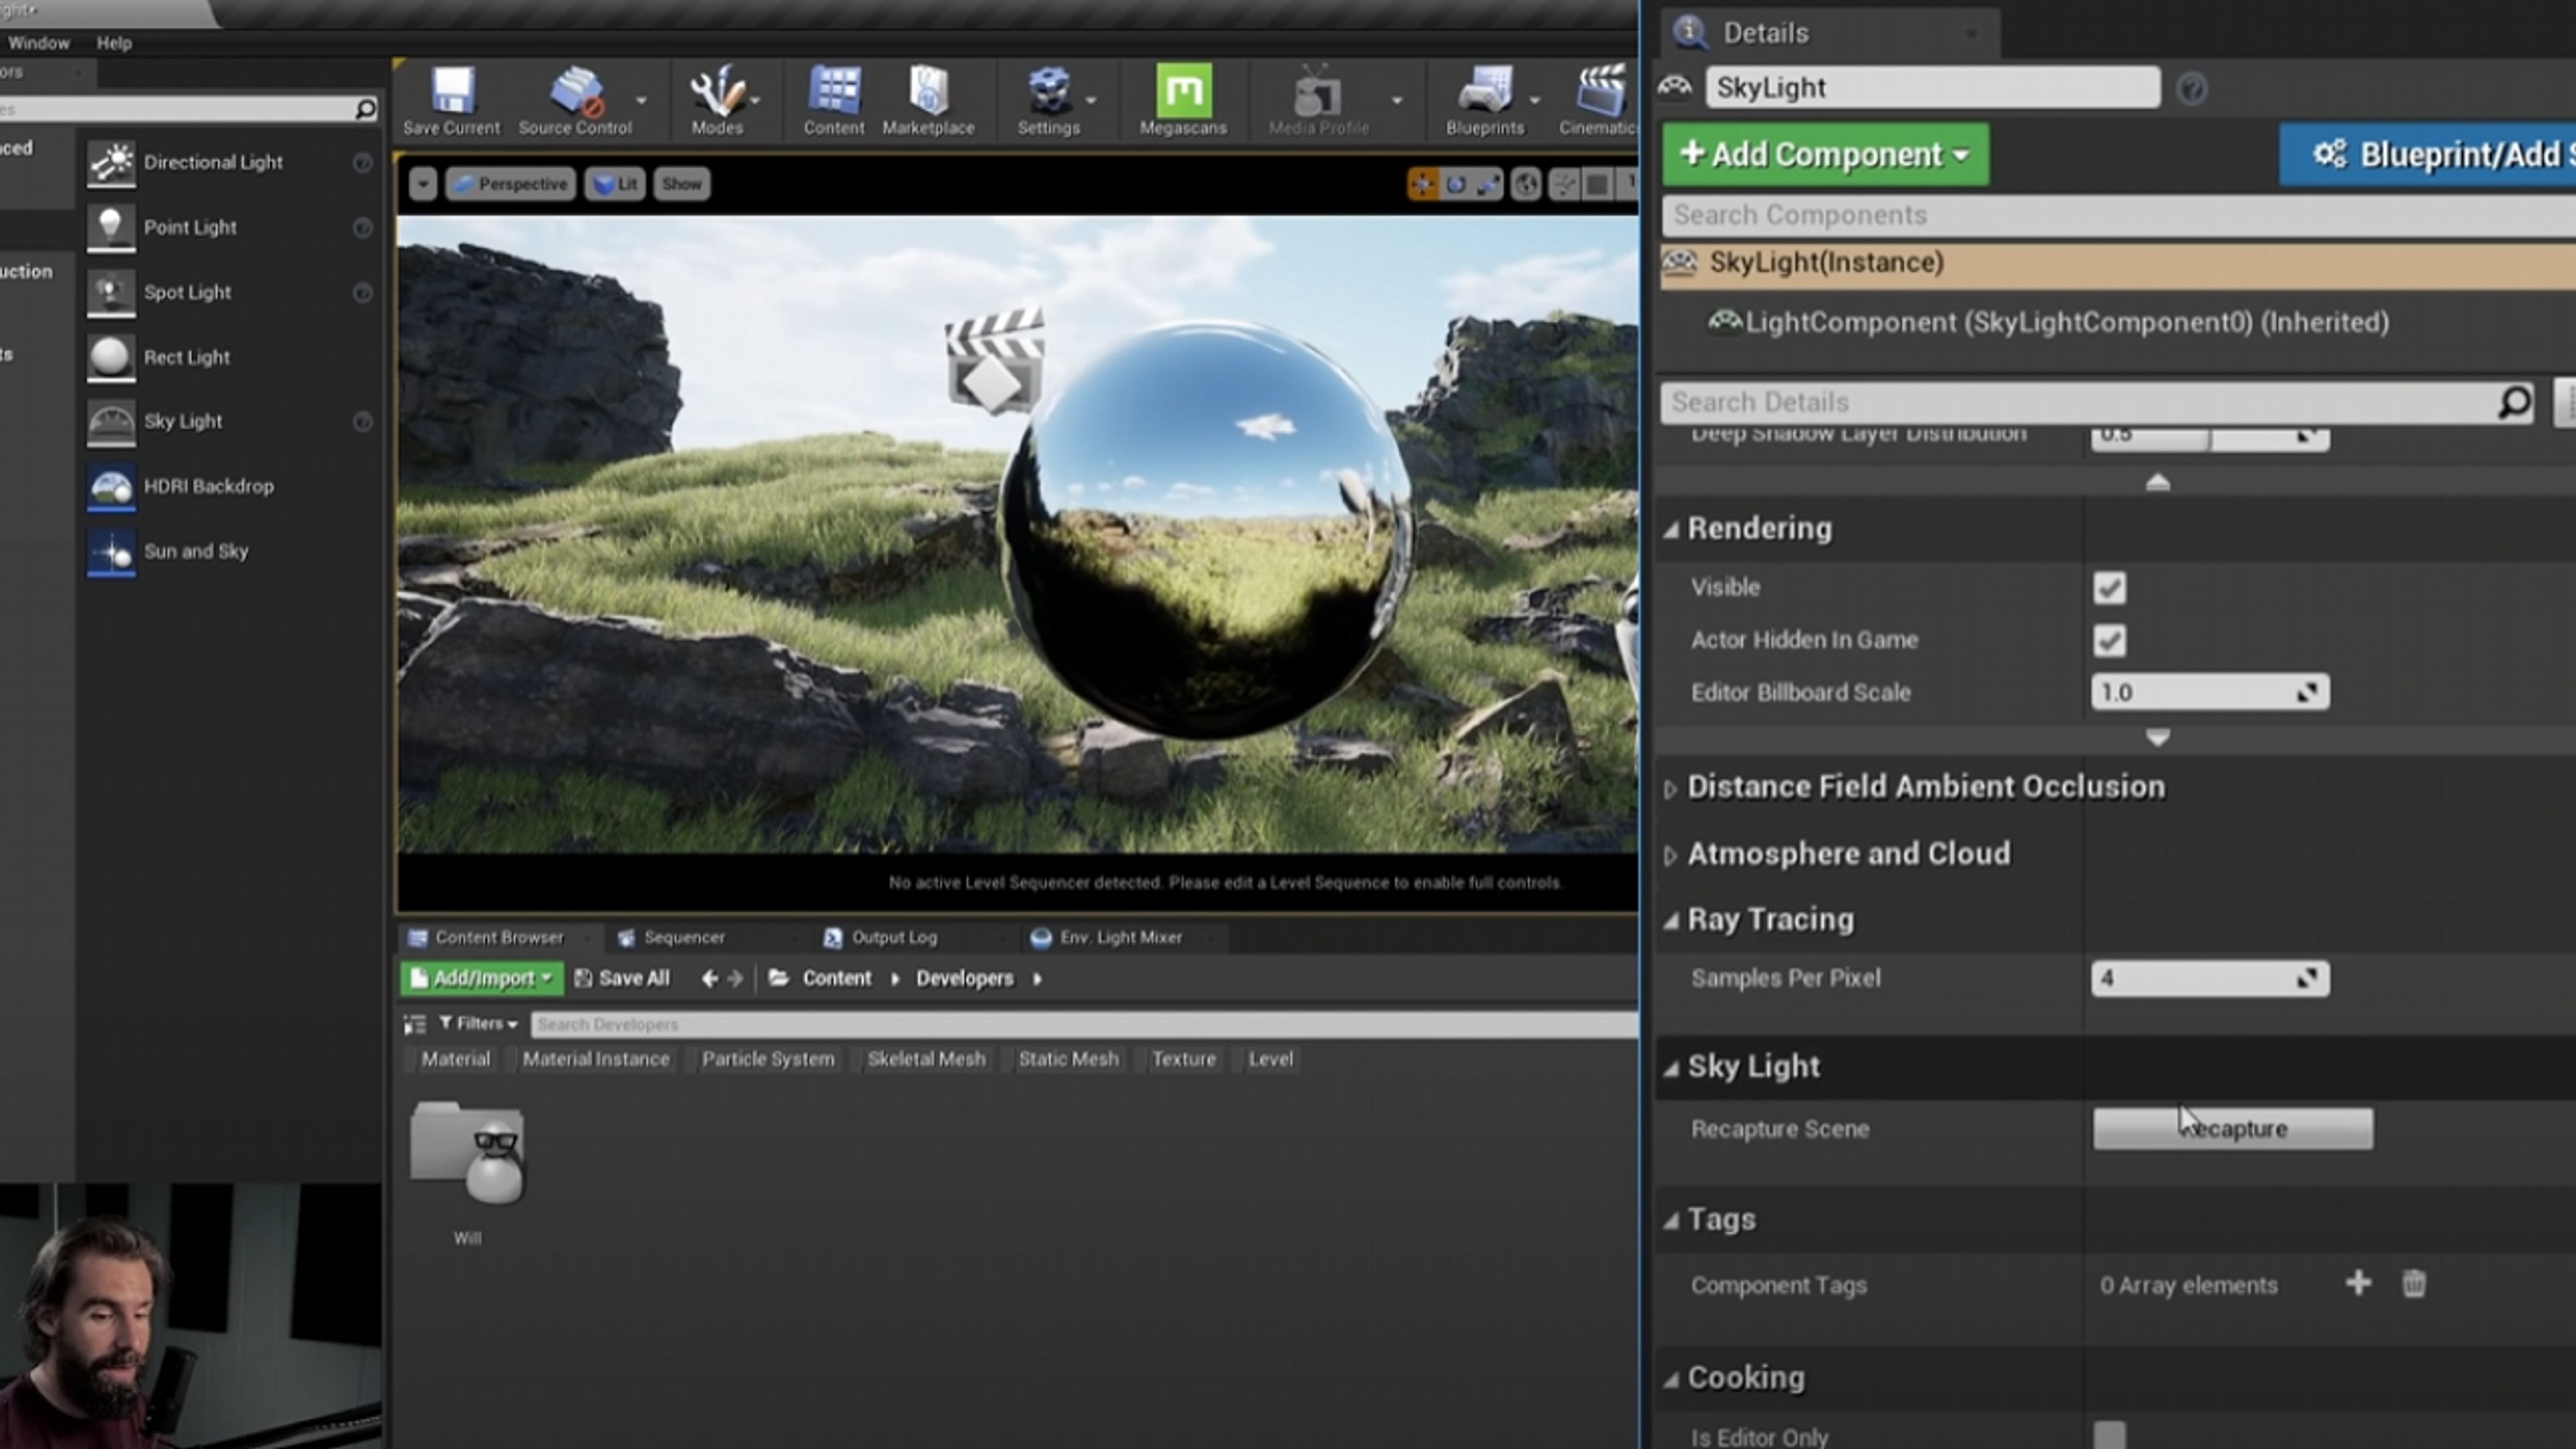Click the Save All button
This screenshot has width=2576, height=1449.
pyautogui.click(x=622, y=978)
